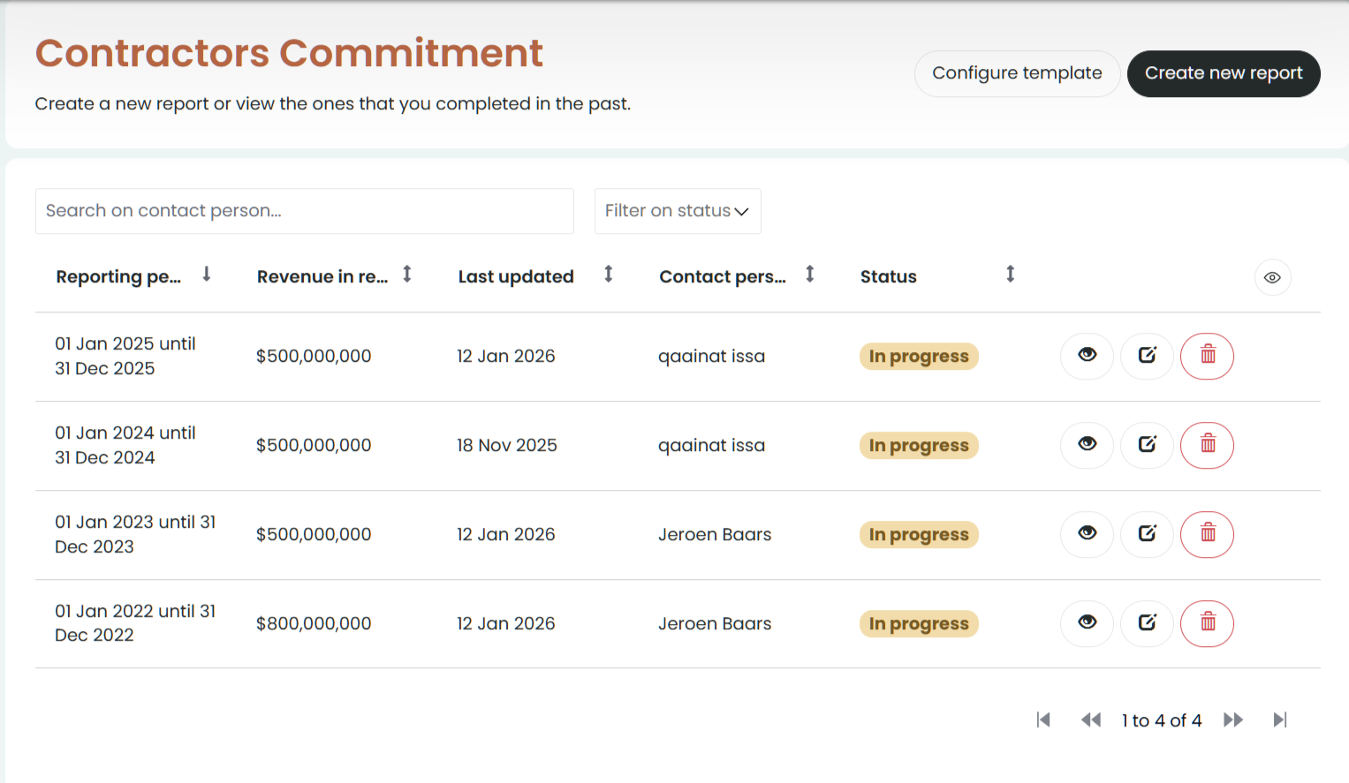Click the Contractors Commitment heading
Screen dimensions: 1349x783
point(289,53)
